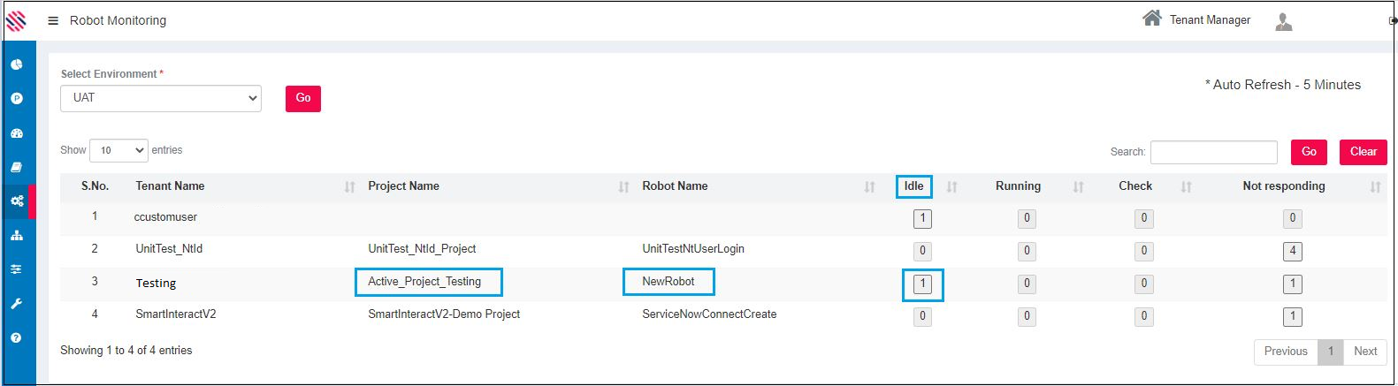Open the pie chart sidebar icon

17,64
